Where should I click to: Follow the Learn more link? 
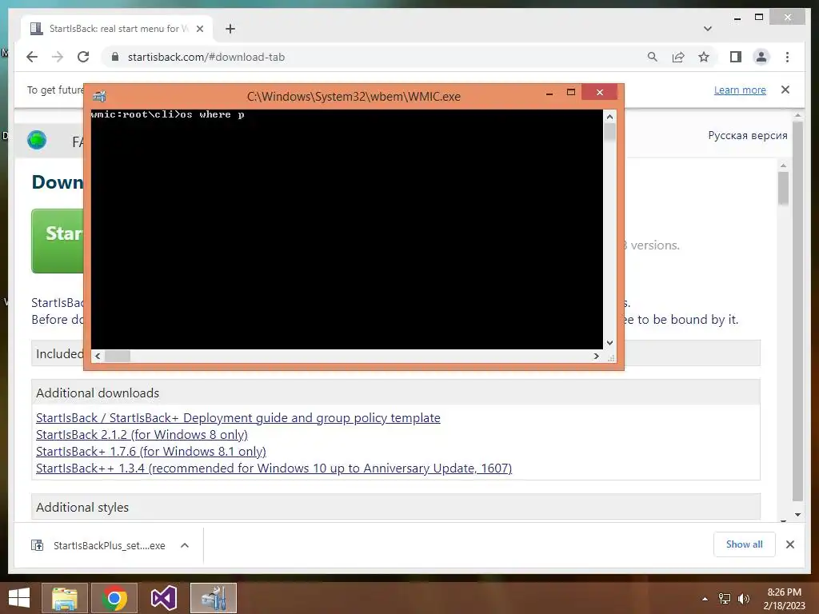[x=740, y=90]
